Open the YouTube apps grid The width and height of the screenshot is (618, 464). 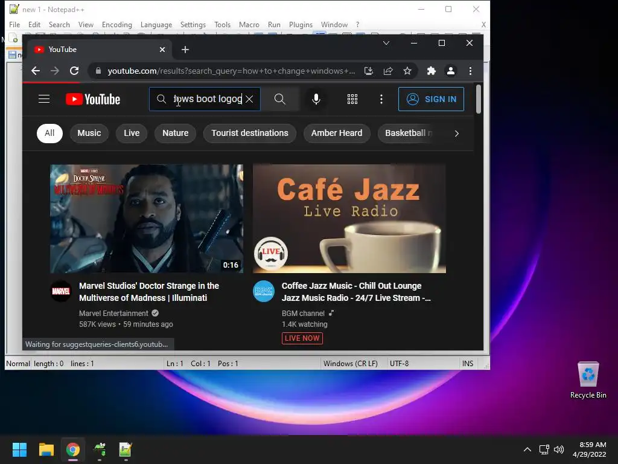(x=352, y=99)
